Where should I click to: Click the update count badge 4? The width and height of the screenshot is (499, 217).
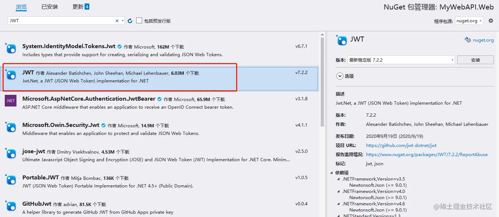point(87,7)
